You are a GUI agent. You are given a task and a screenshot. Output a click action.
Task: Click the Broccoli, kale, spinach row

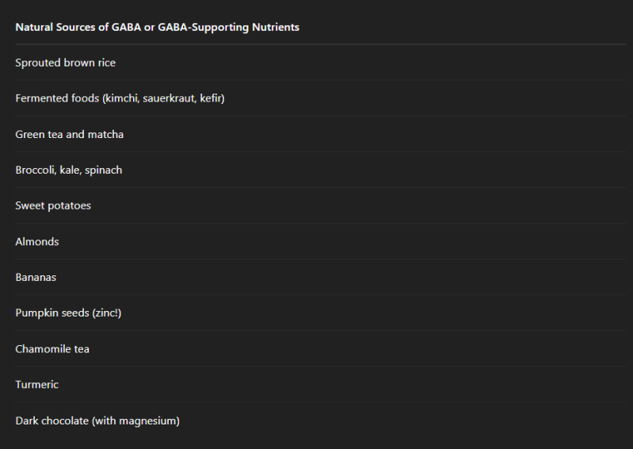tap(68, 170)
